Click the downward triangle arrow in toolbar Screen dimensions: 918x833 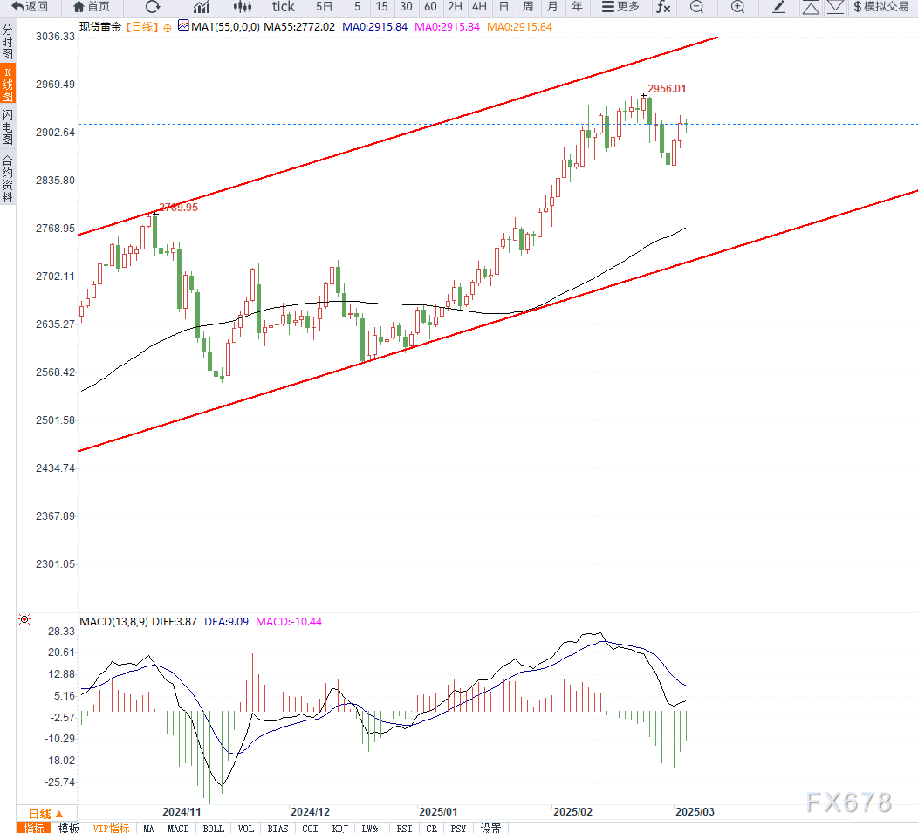835,7
